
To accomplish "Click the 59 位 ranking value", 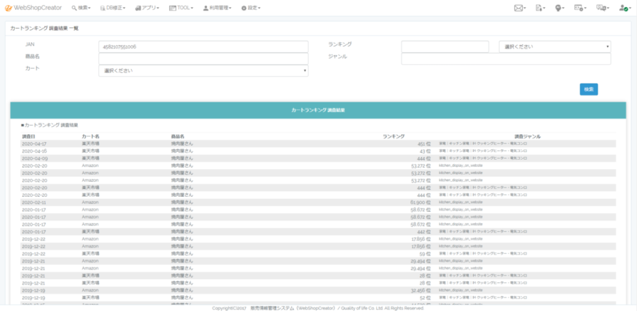I will tap(425, 253).
